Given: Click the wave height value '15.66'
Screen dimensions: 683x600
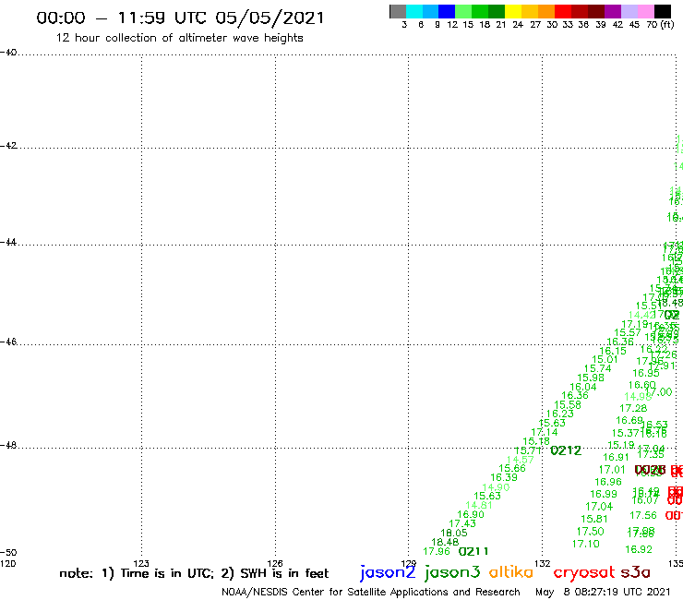Looking at the screenshot, I should tap(512, 468).
